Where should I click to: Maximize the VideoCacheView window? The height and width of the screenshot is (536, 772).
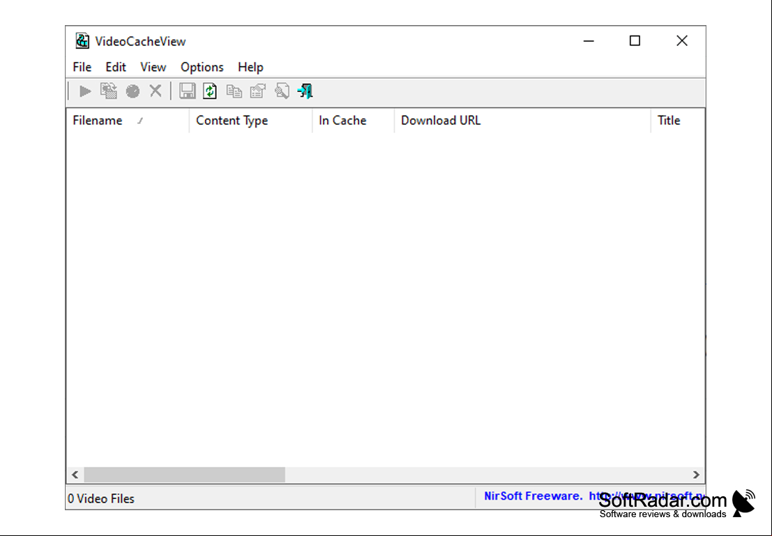[x=635, y=41]
